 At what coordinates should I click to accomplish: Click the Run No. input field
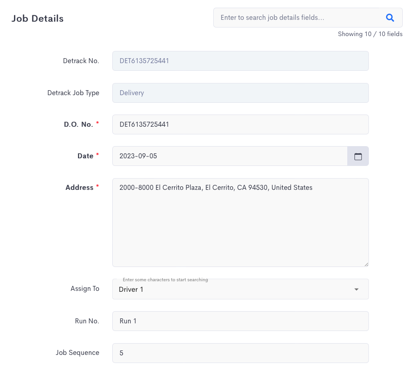[x=240, y=321]
